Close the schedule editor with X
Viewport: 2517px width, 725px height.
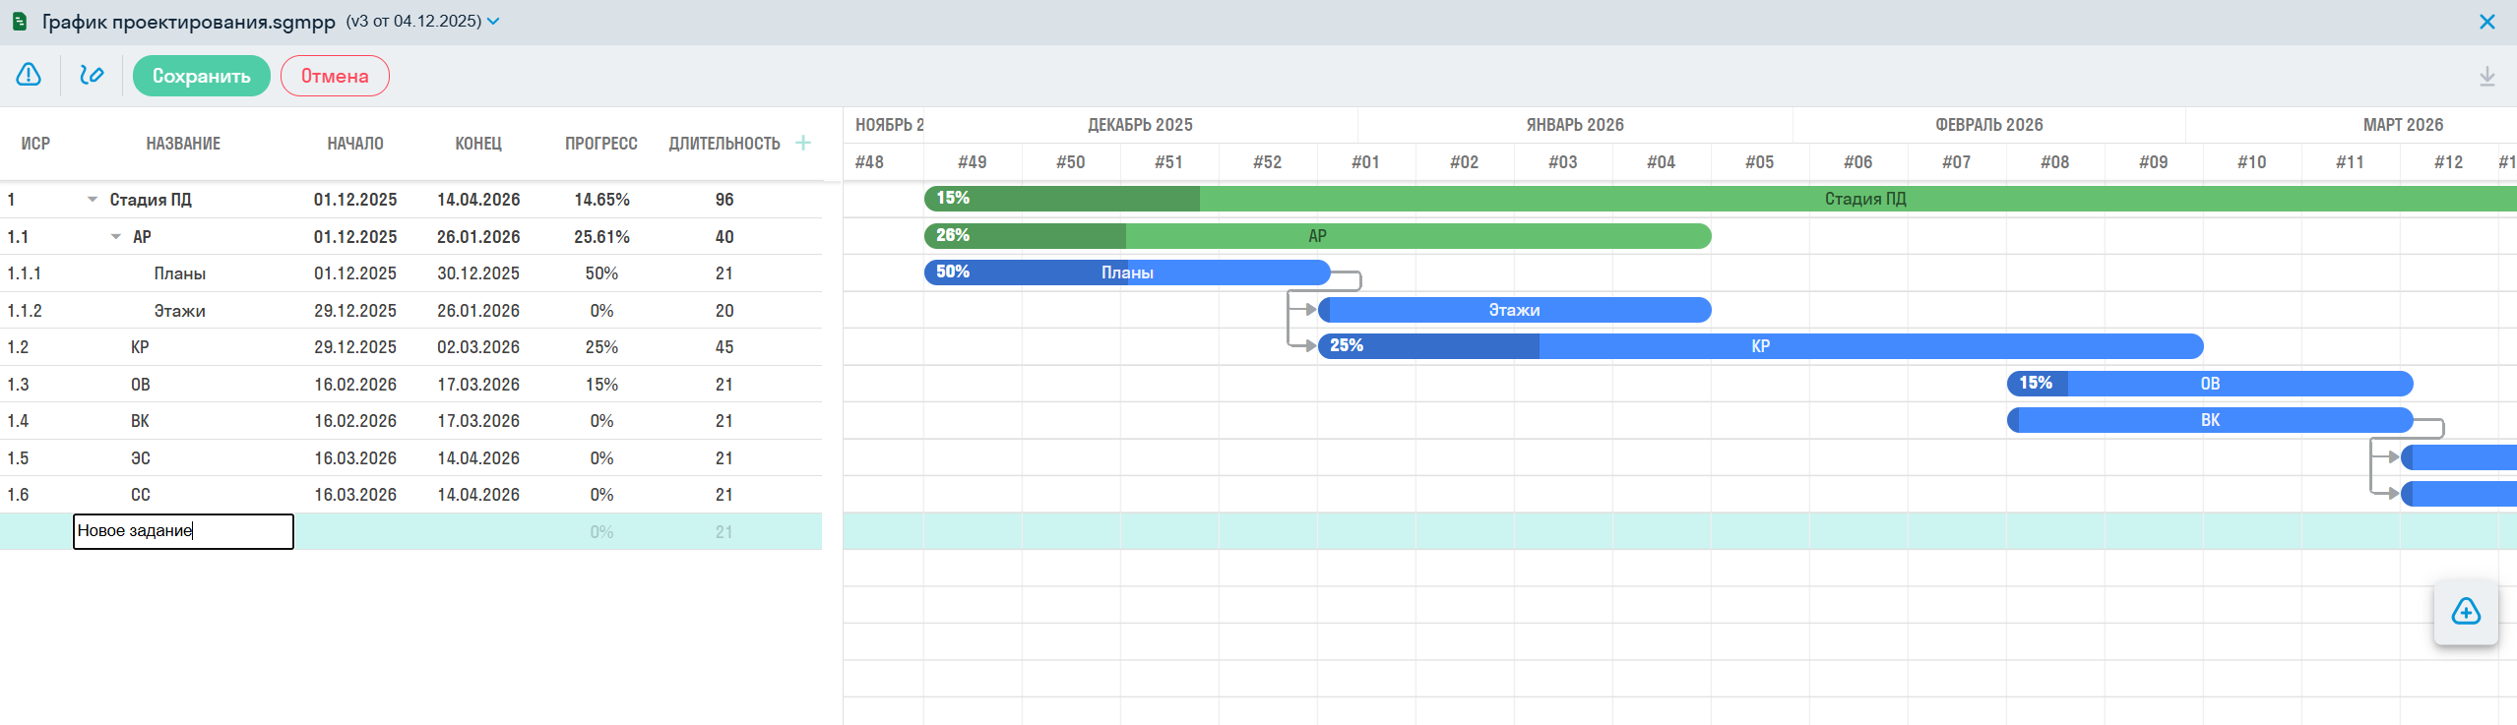point(2486,22)
